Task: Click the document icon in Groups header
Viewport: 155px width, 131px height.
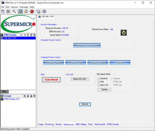Action: [25, 96]
